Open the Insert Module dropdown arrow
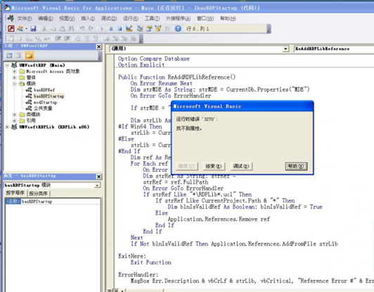Screen dimensions: 374x292 click(26, 29)
